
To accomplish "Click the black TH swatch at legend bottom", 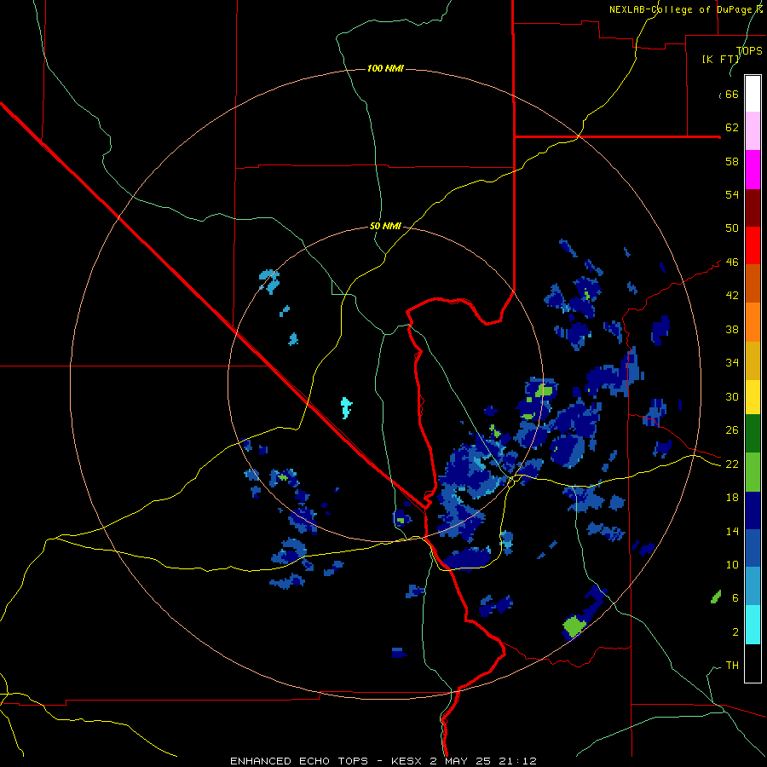I will point(753,663).
